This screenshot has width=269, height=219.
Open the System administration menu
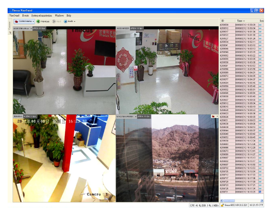coord(42,16)
